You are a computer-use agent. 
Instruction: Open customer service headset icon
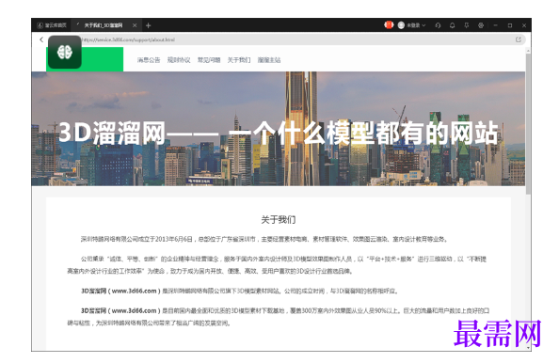coord(438,25)
